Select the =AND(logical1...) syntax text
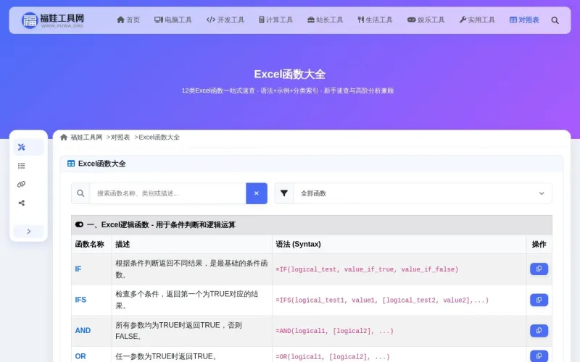This screenshot has width=580, height=362. (x=334, y=331)
